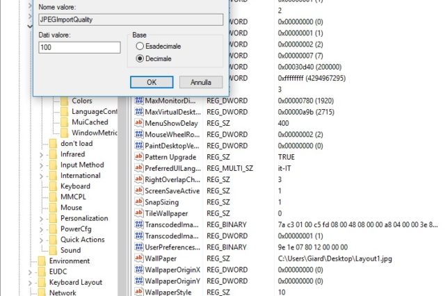The height and width of the screenshot is (296, 445).
Task: Expand the Quick Actions tree node
Action: coord(42,240)
